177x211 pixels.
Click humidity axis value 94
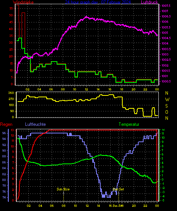click(4, 139)
